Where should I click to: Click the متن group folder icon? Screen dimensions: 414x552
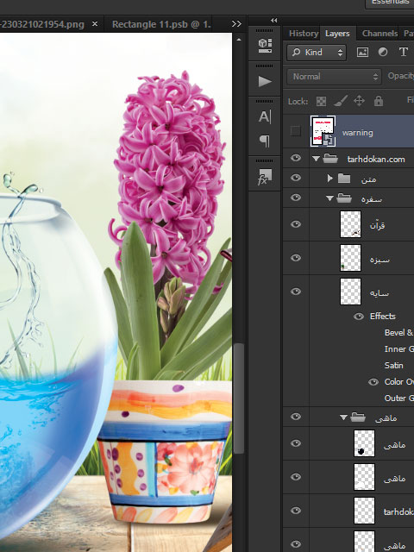pyautogui.click(x=344, y=179)
